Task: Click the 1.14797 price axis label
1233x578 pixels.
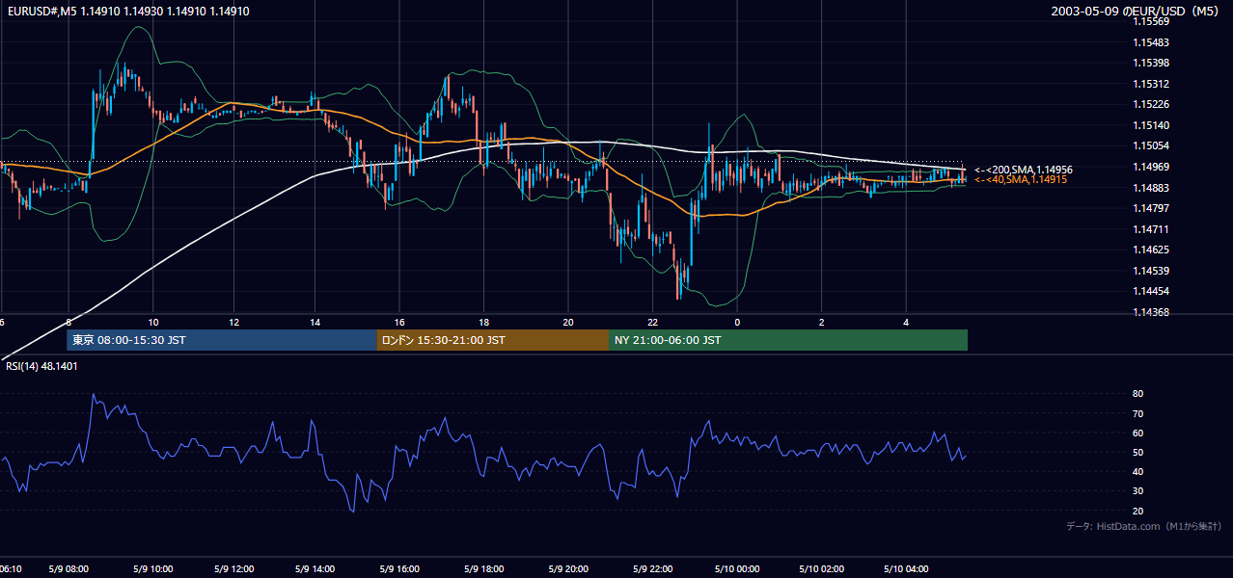Action: tap(1151, 208)
